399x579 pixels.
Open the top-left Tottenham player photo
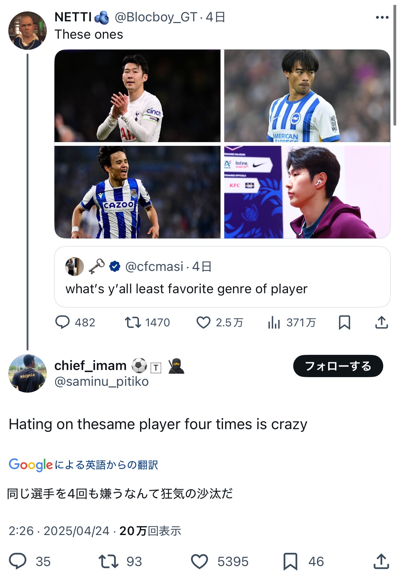pos(137,96)
